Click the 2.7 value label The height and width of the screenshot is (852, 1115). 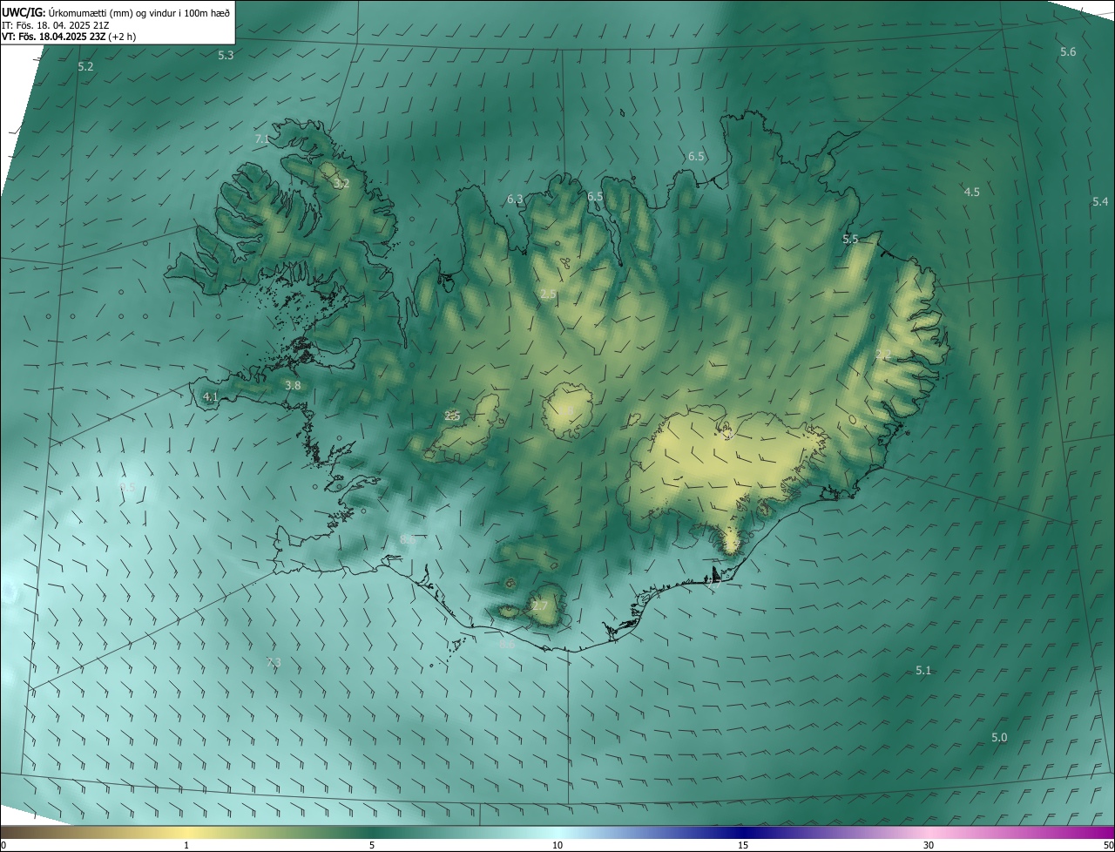[540, 605]
